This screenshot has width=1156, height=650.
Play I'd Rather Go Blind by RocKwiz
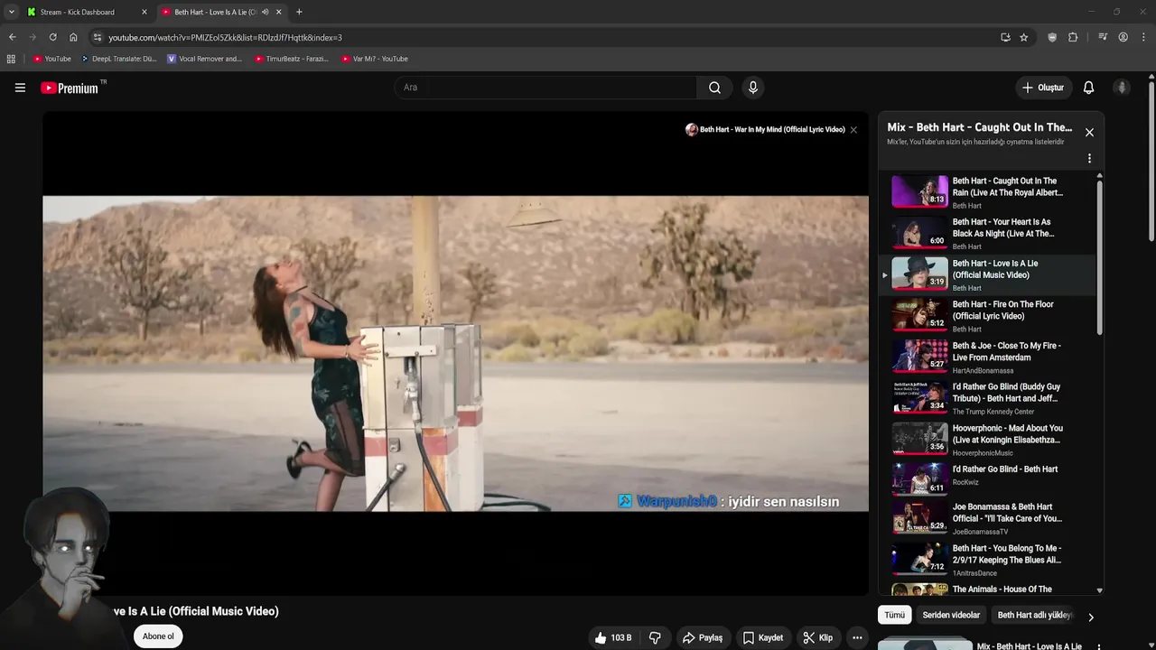coord(920,479)
